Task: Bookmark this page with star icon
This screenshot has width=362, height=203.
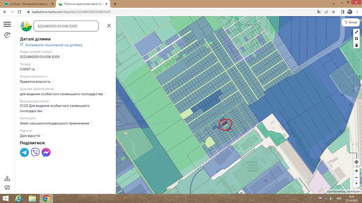Action: 333,12
